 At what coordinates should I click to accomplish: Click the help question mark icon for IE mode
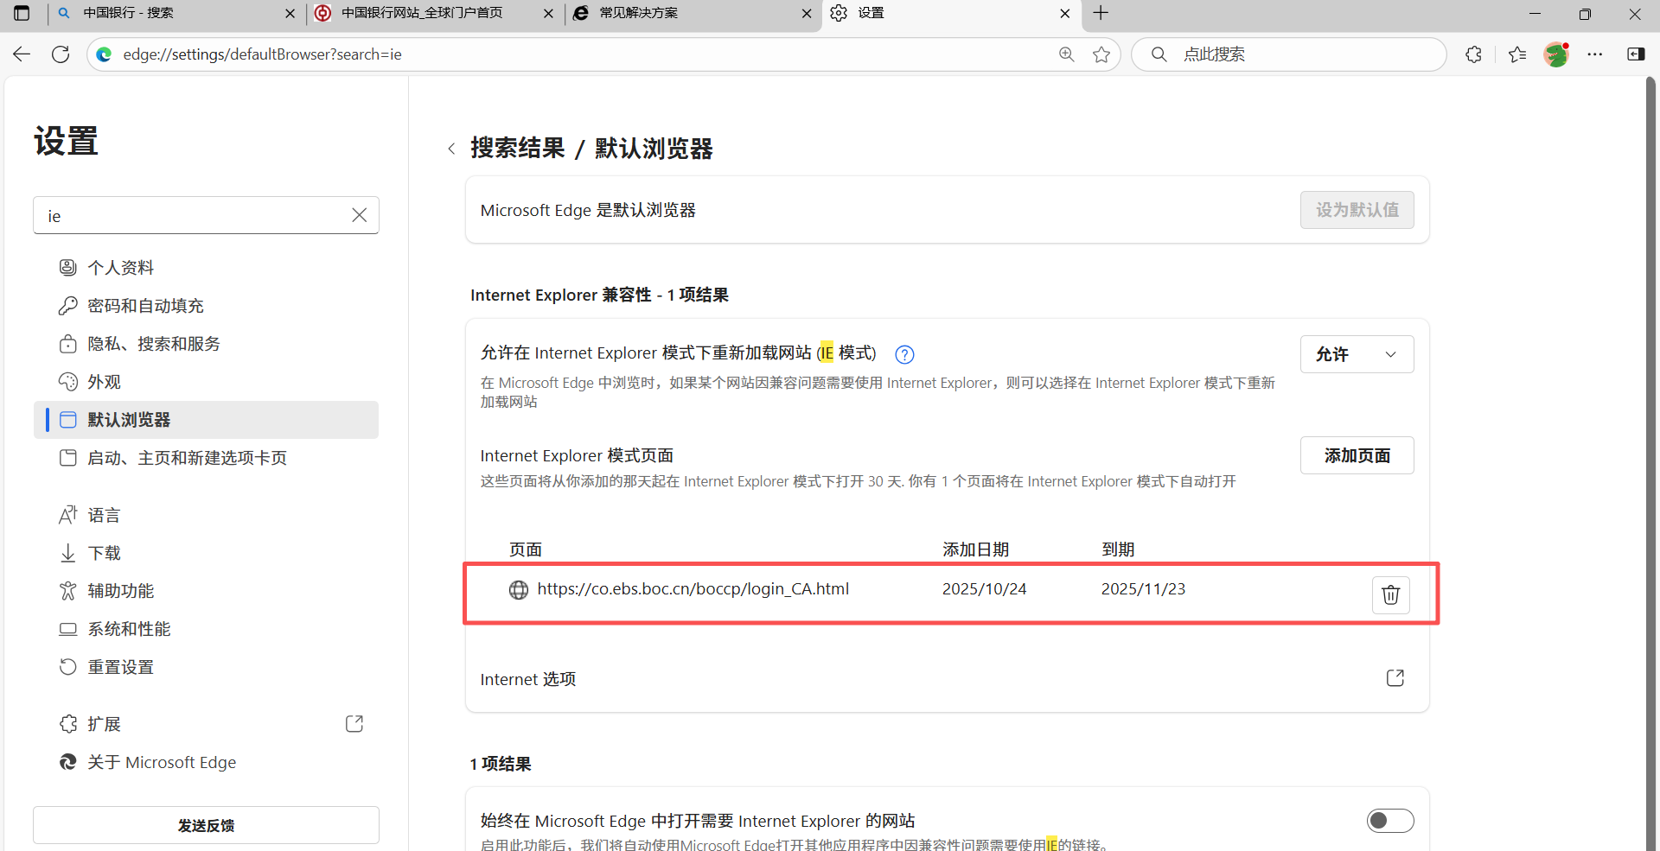pyautogui.click(x=904, y=354)
